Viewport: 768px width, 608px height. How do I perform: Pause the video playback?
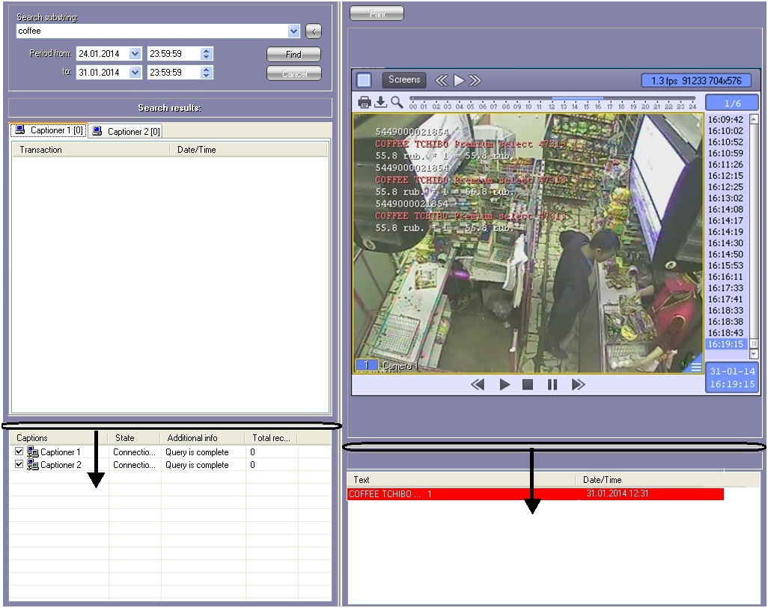[552, 385]
